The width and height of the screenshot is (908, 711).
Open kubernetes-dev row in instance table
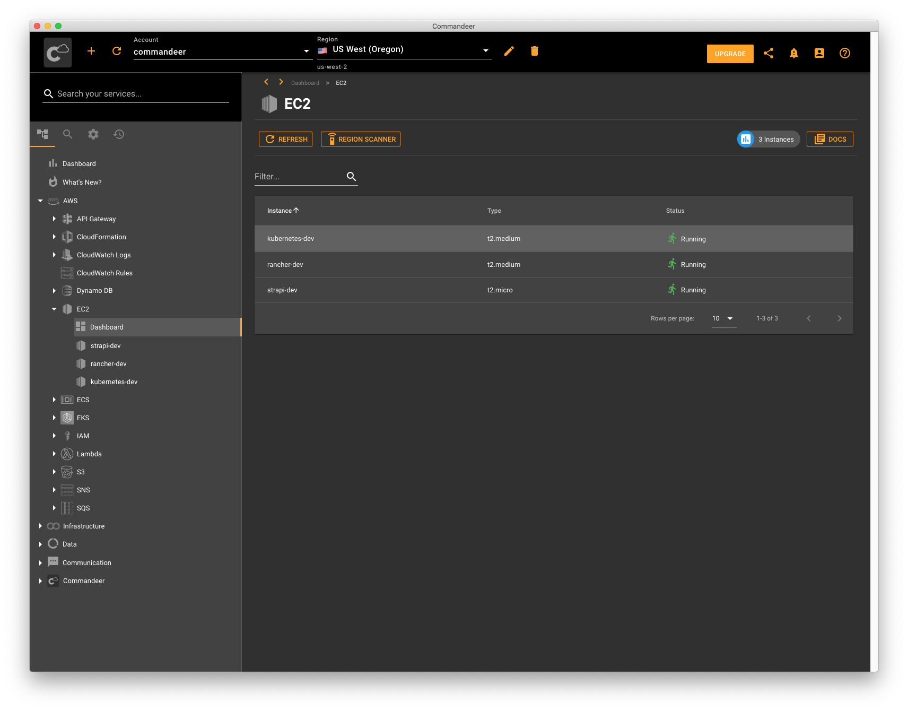click(554, 239)
